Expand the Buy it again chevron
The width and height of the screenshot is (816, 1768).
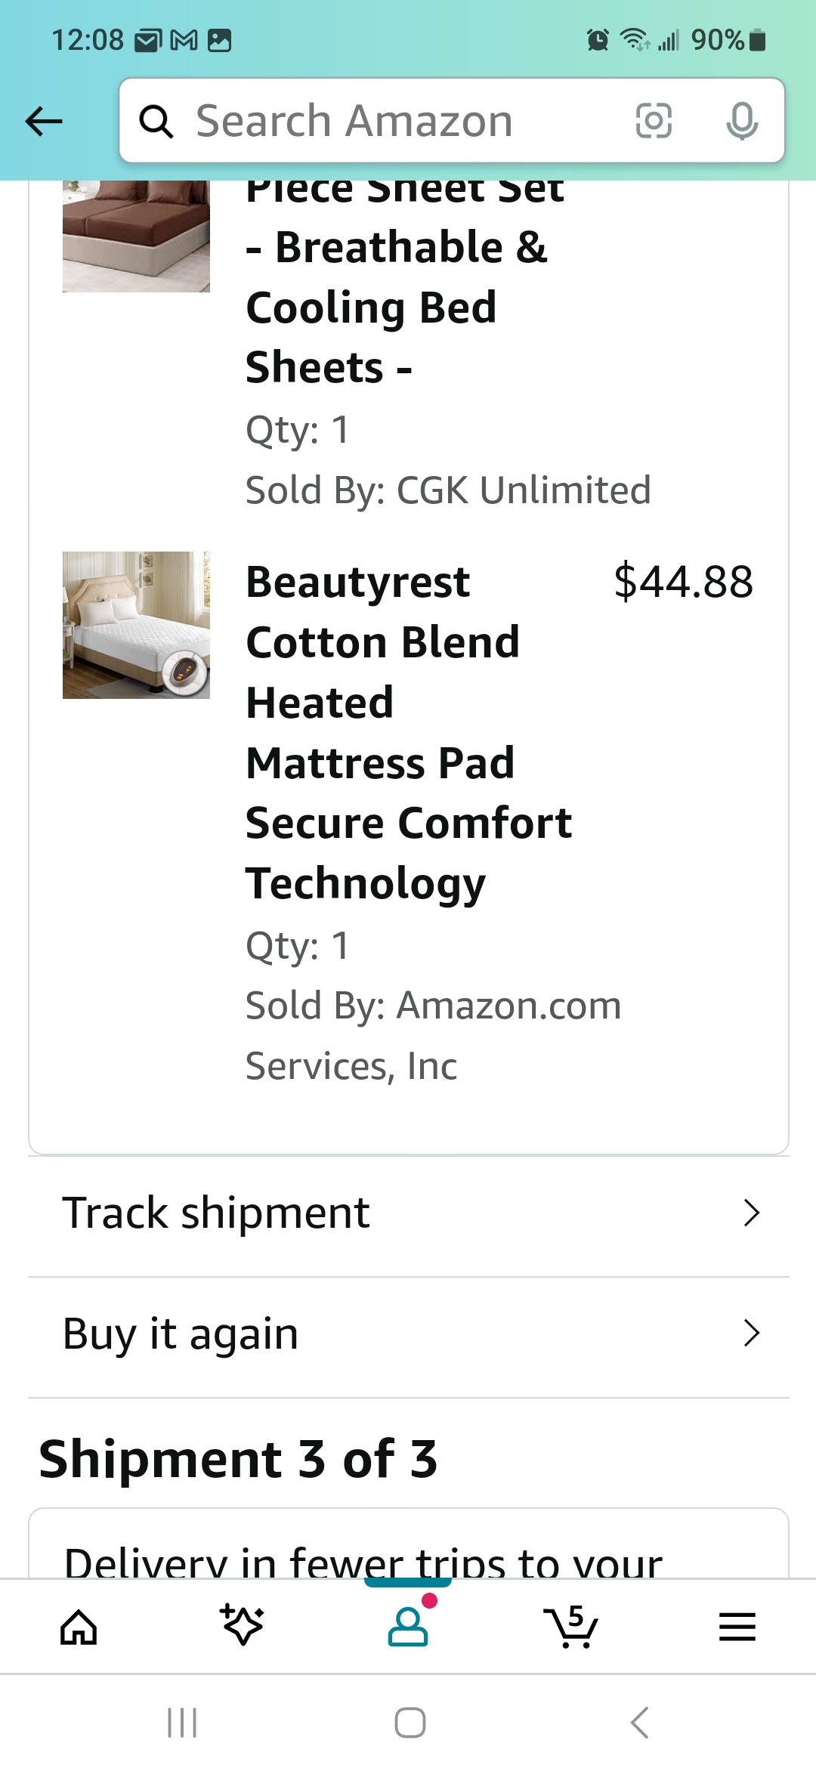(x=751, y=1334)
